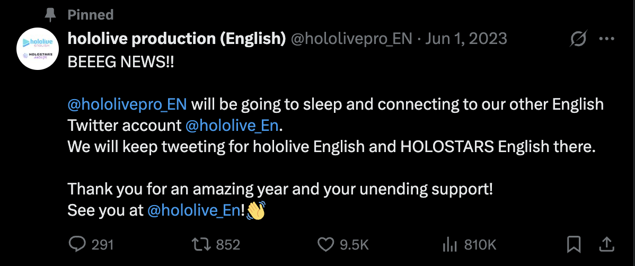Click the Grok explain icon
The height and width of the screenshot is (266, 635).
(578, 38)
